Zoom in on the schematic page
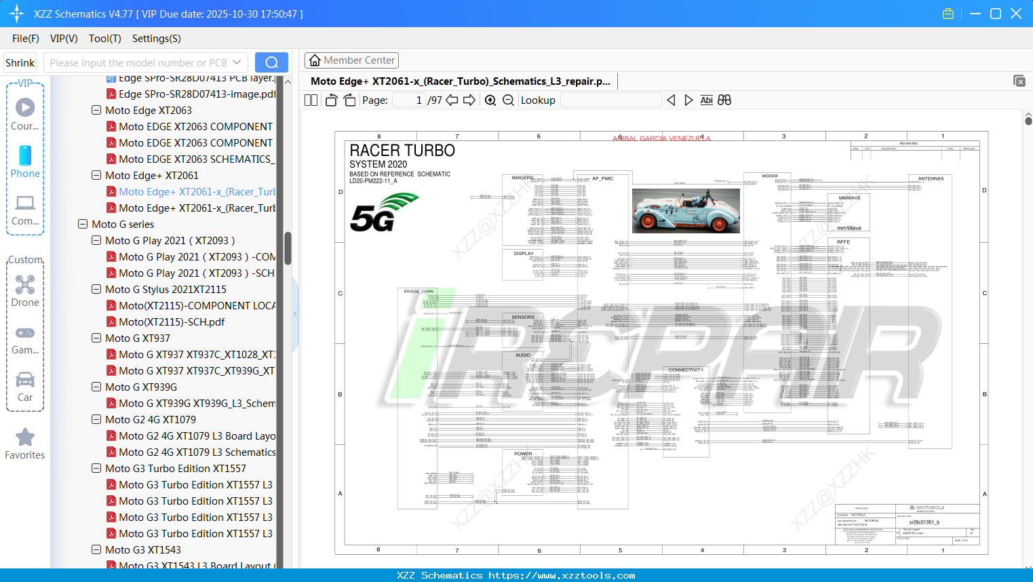The width and height of the screenshot is (1033, 582). pyautogui.click(x=490, y=100)
